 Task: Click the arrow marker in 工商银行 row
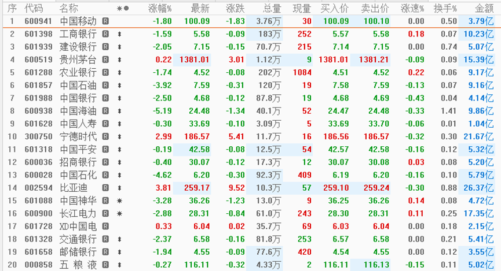[x=119, y=34]
